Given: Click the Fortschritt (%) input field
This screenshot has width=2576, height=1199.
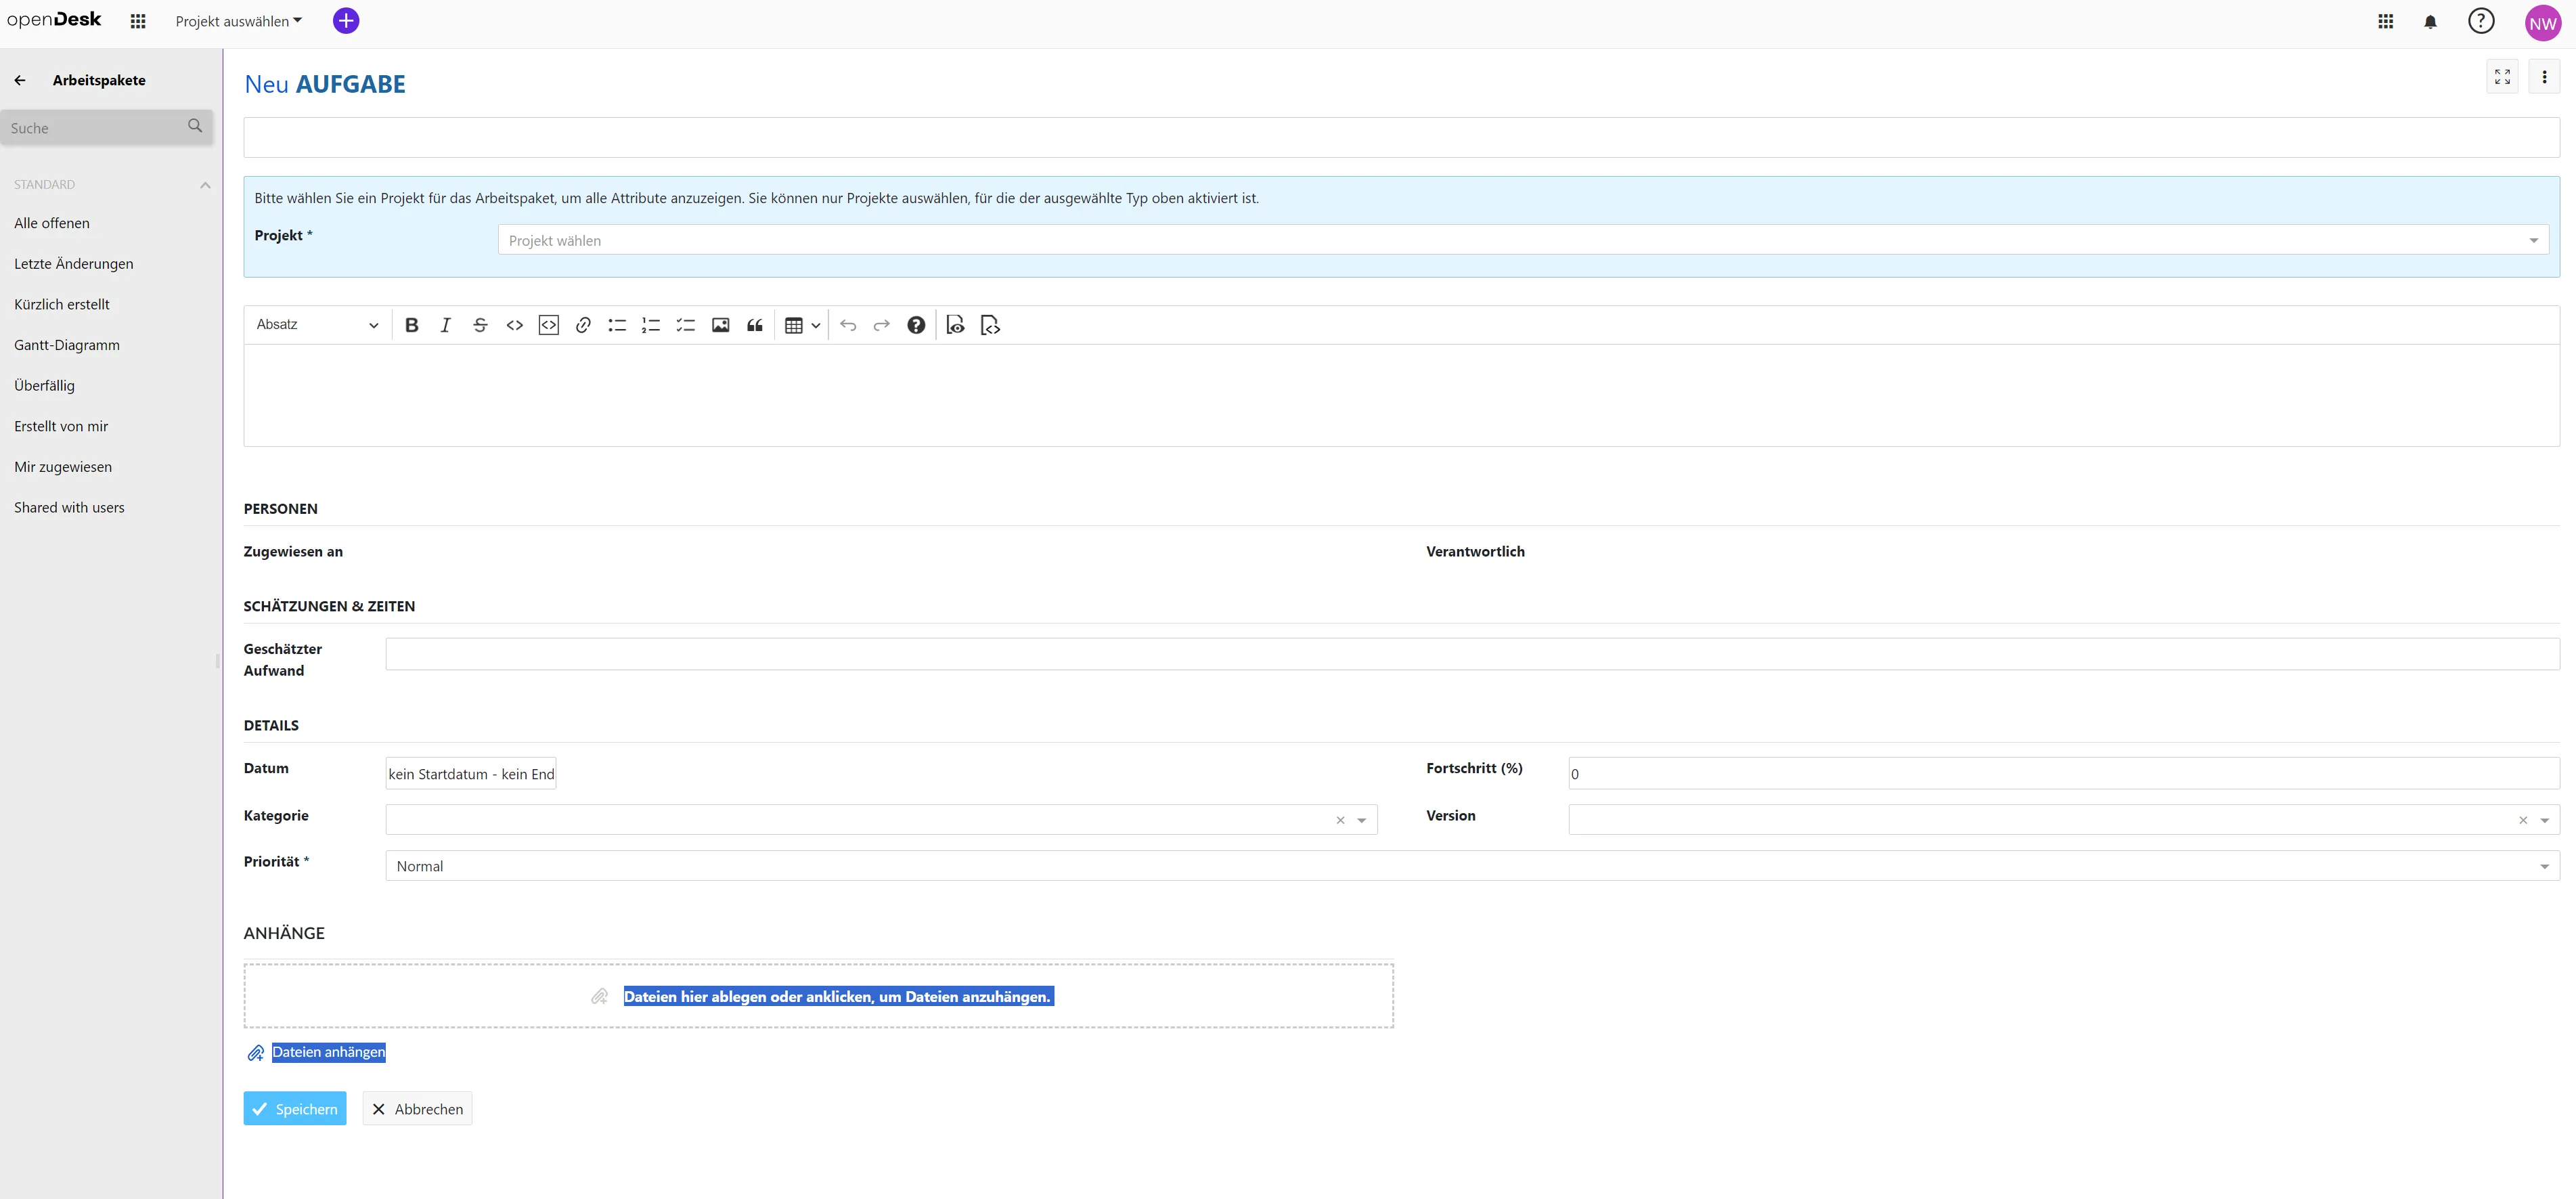Looking at the screenshot, I should (x=2063, y=773).
